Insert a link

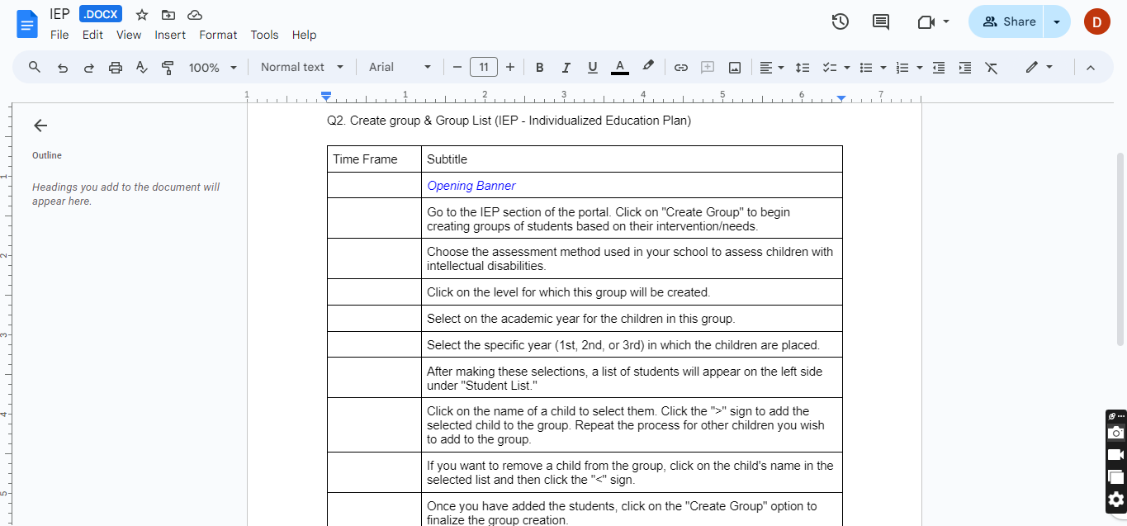(x=681, y=68)
